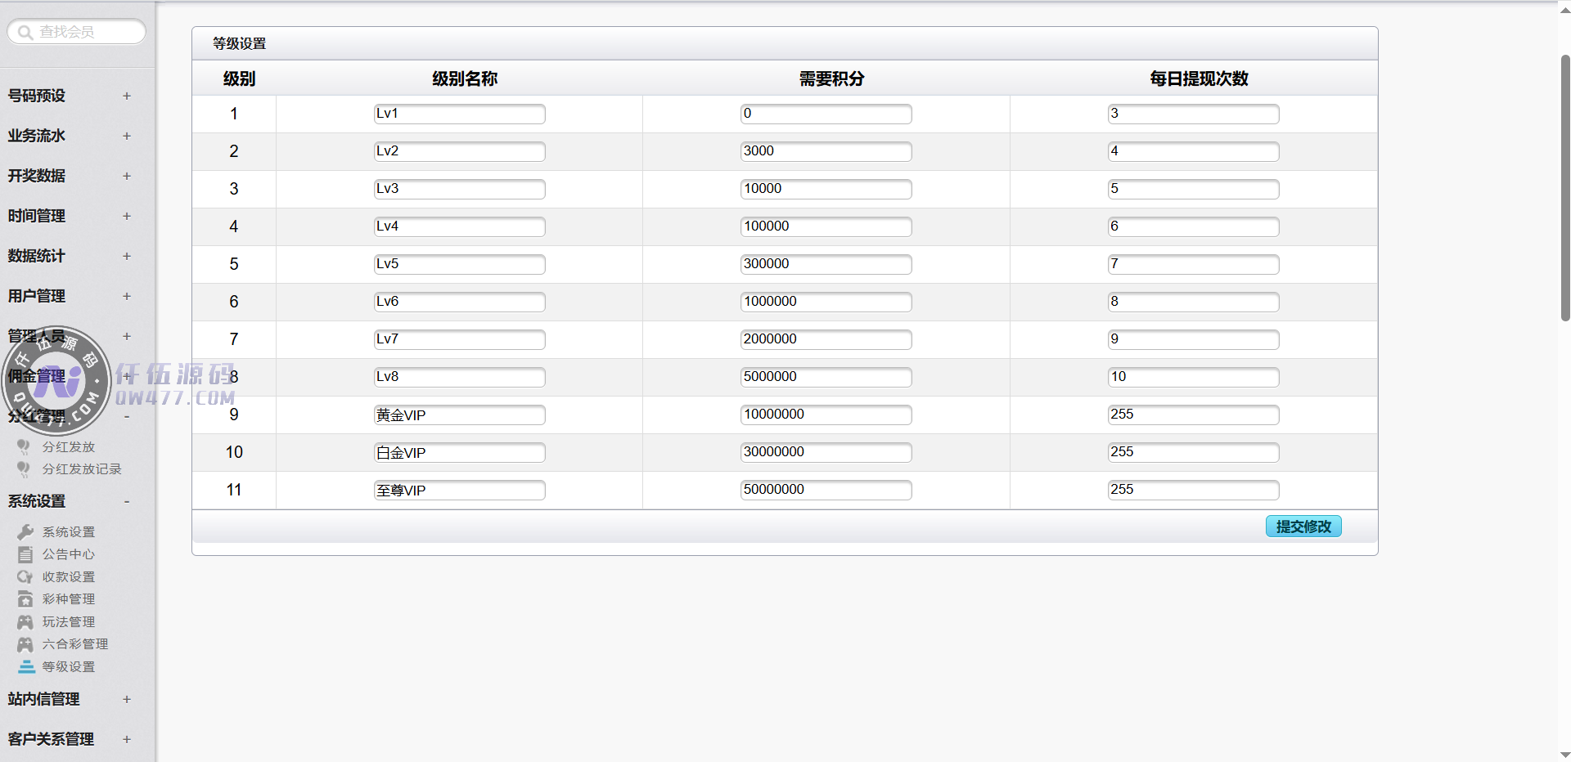
Task: Click the page vertical scrollbar thumb
Action: coord(1564,188)
